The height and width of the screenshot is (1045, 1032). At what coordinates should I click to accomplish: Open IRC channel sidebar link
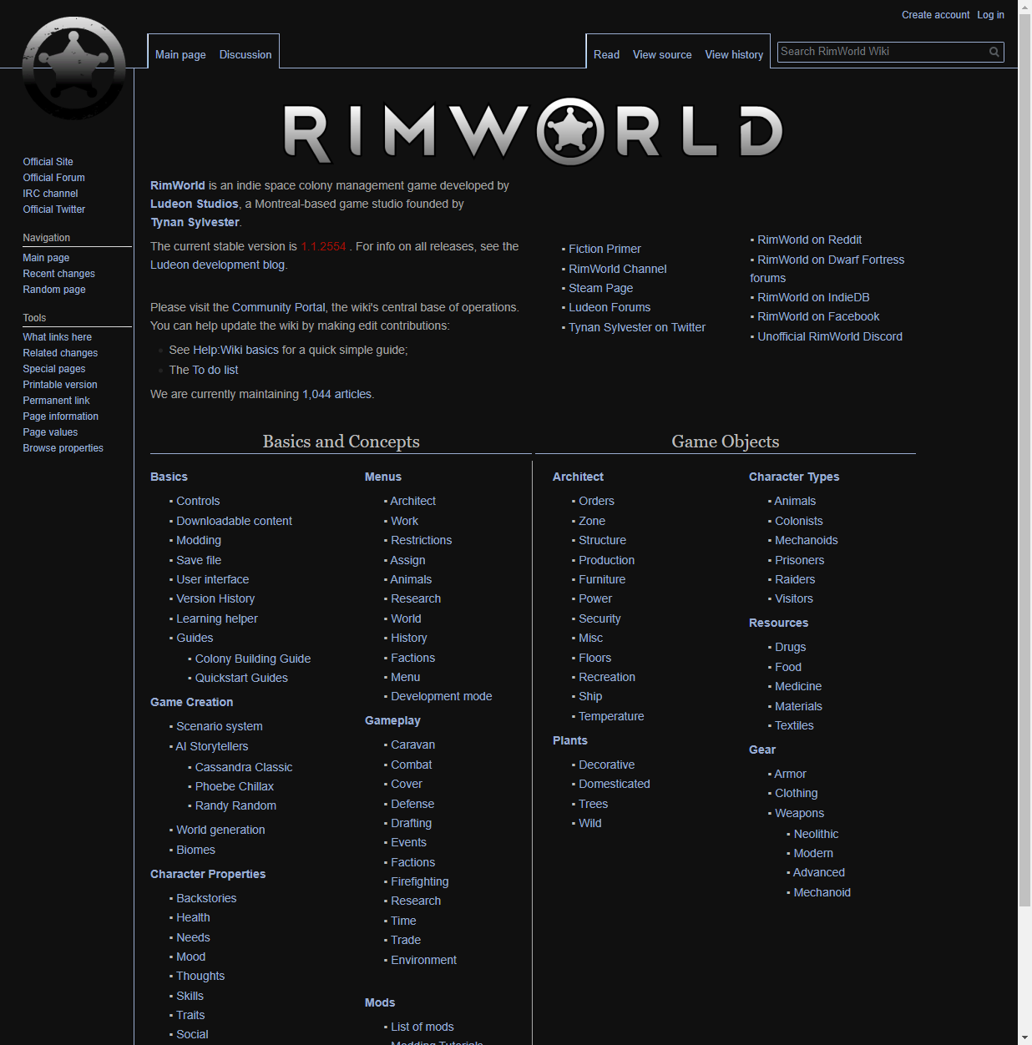50,194
